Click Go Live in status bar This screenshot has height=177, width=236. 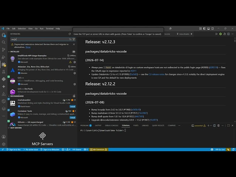pyautogui.click(x=220, y=150)
